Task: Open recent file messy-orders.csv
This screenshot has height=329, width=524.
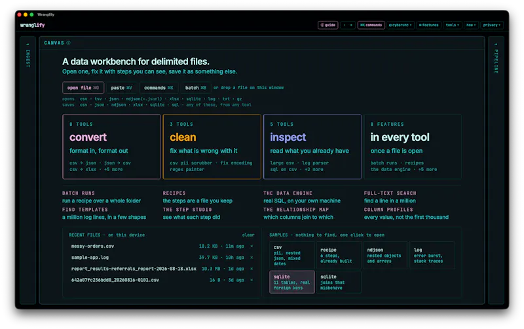Action: tap(92, 246)
